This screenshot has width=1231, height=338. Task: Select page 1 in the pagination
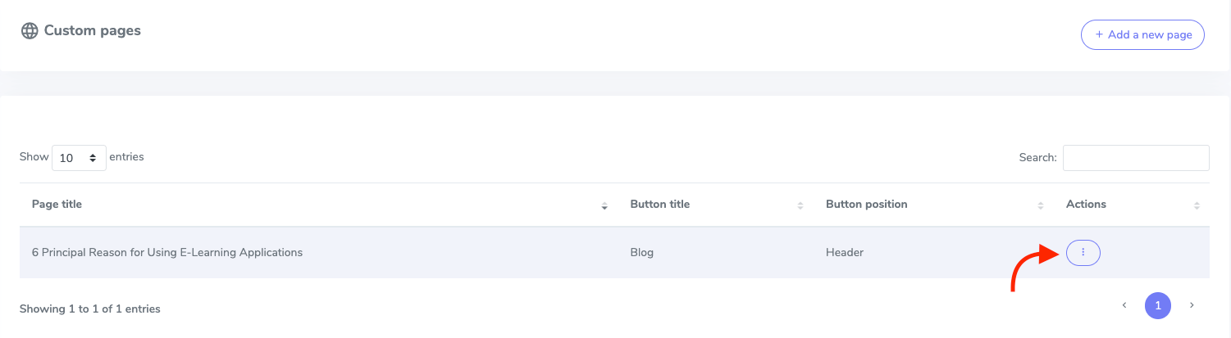(x=1157, y=305)
